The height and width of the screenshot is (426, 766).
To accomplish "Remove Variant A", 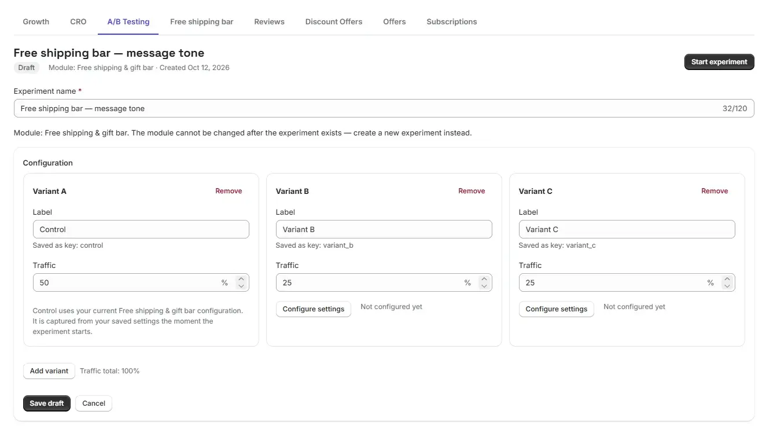I will tap(229, 191).
